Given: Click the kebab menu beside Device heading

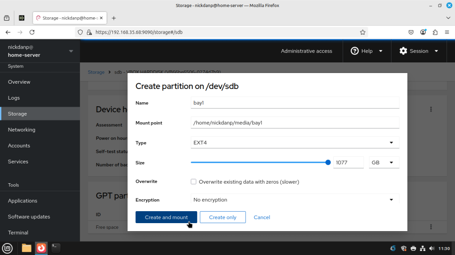Looking at the screenshot, I should click(431, 109).
